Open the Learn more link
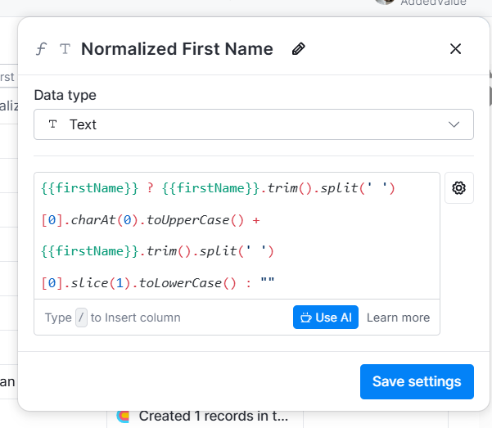Viewport: 492px width, 428px height. (398, 318)
